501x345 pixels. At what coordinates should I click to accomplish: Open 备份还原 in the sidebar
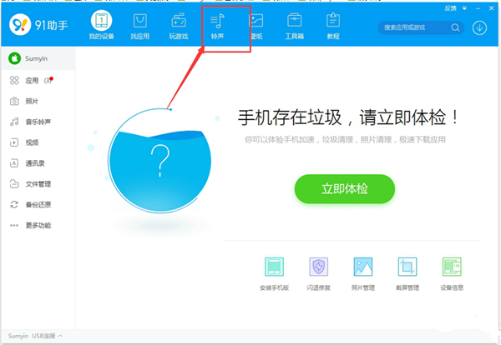pyautogui.click(x=38, y=204)
